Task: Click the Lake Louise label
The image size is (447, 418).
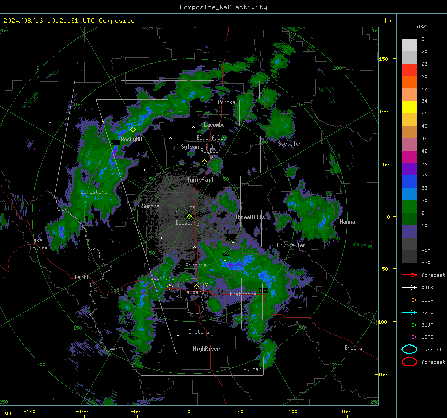Action: point(38,244)
